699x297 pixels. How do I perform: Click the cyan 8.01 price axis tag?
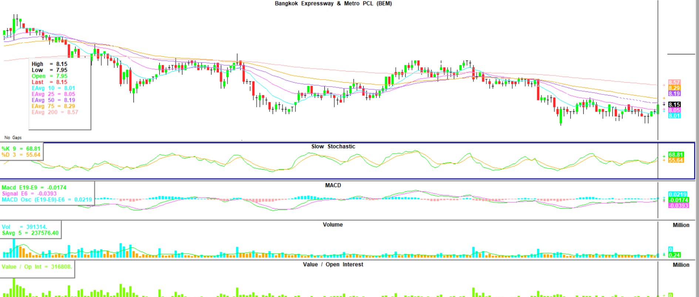tap(674, 116)
